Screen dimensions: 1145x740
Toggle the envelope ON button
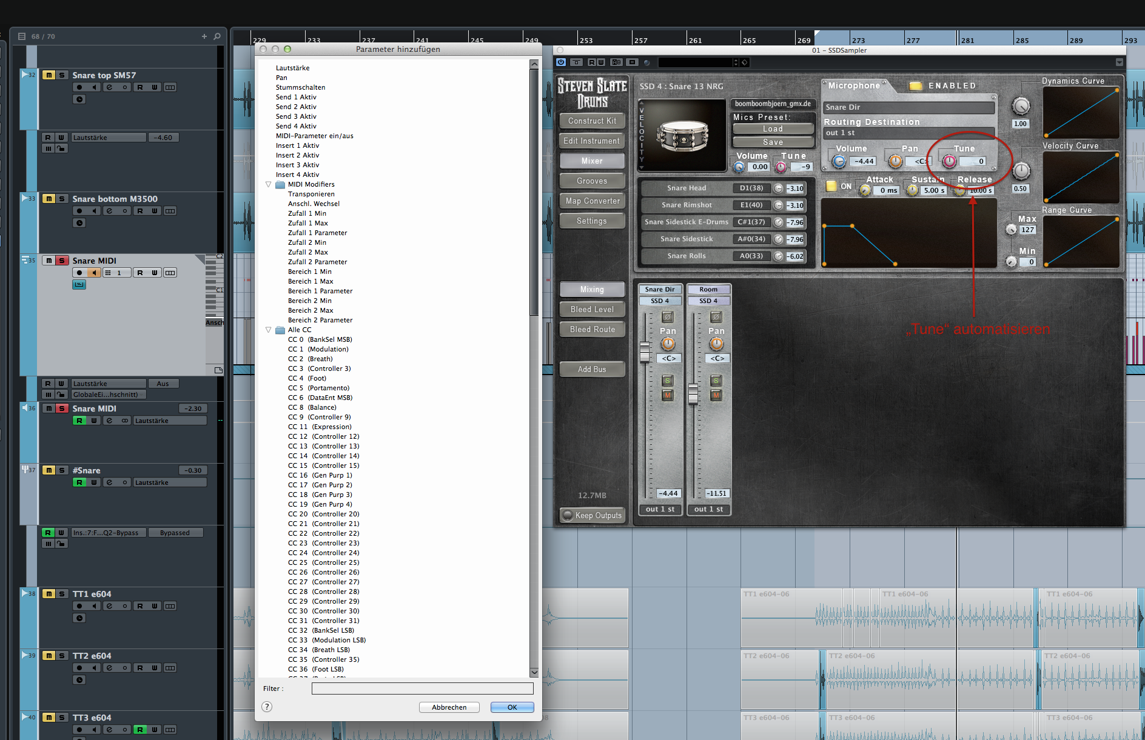[831, 186]
